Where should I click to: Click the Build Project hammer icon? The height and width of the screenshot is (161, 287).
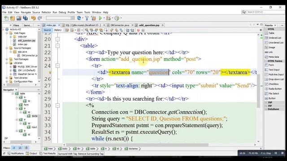pyautogui.click(x=87, y=18)
